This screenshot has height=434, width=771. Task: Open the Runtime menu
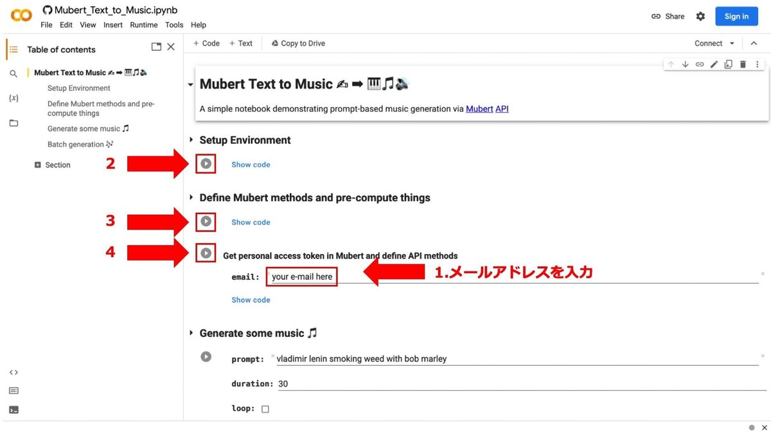(144, 25)
